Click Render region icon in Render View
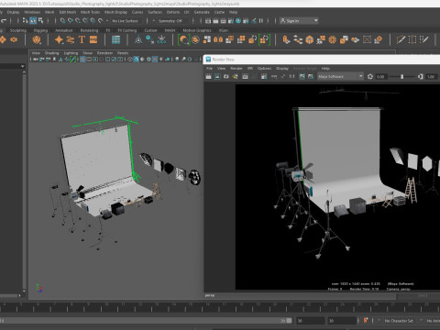This screenshot has width=440, height=330. pyautogui.click(x=217, y=76)
